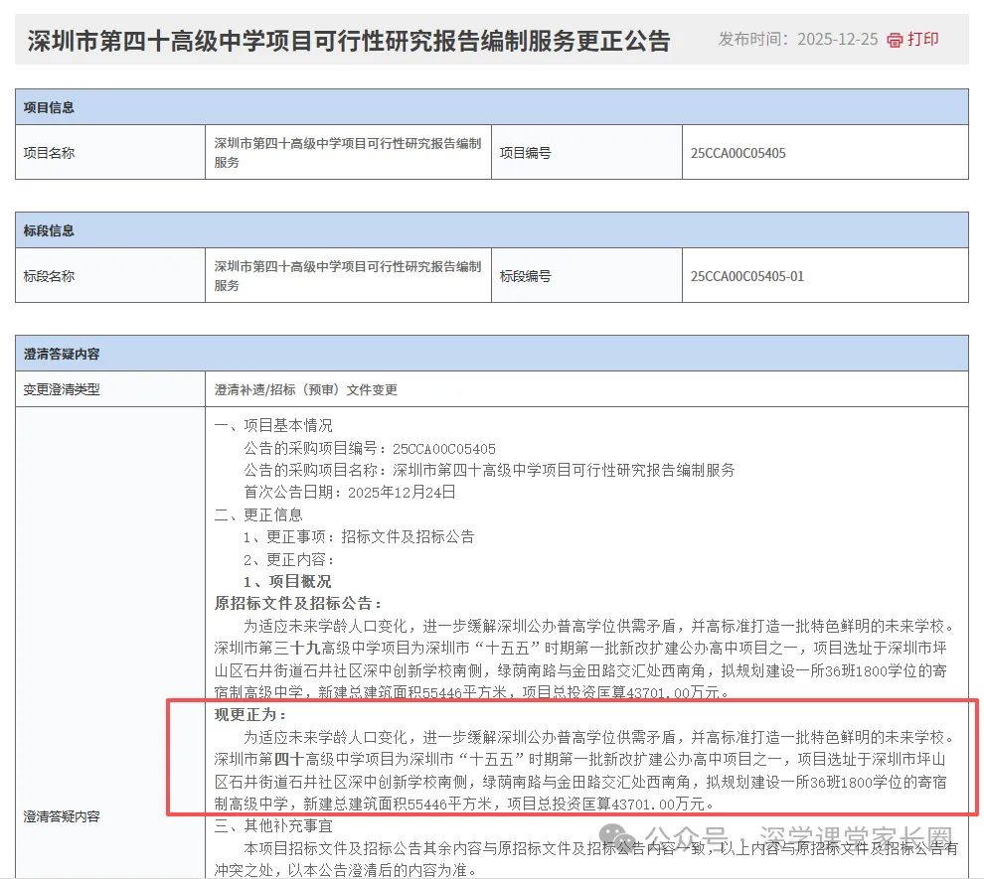Click the bold 现更正为： heading
This screenshot has height=879, width=984.
[250, 715]
